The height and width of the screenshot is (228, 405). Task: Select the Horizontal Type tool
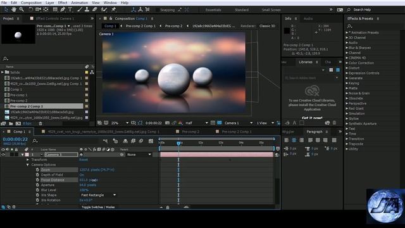click(x=70, y=9)
